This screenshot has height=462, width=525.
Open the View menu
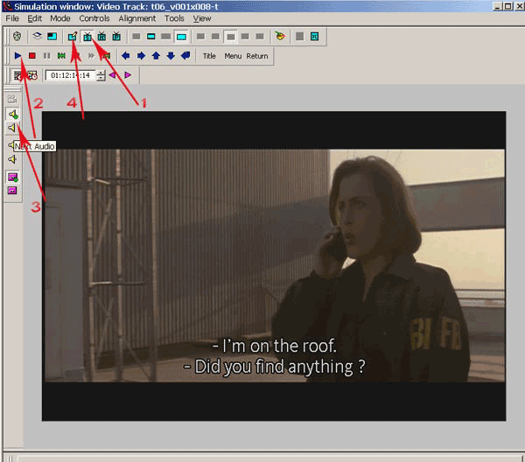(202, 18)
